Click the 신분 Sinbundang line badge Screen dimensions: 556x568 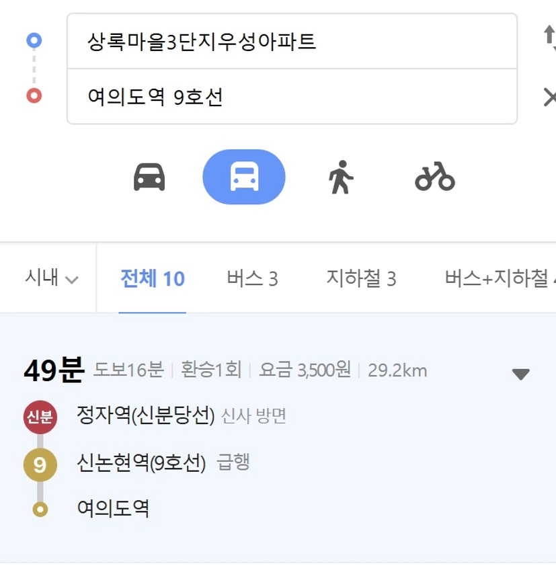(x=40, y=417)
